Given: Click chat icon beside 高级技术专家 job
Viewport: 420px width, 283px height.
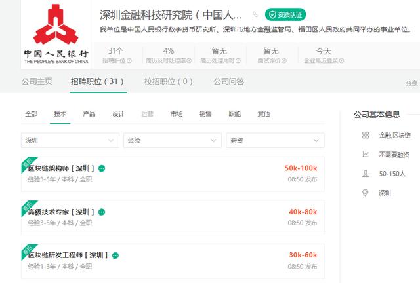Looking at the screenshot, I should [102, 212].
